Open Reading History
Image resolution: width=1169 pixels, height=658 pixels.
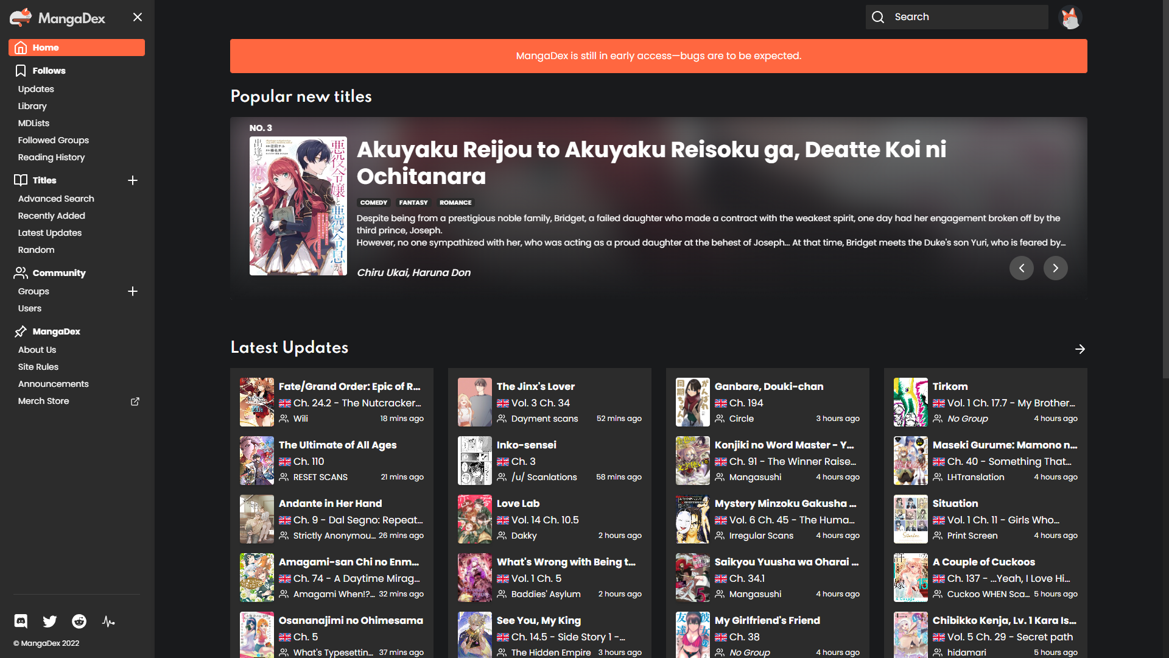point(51,157)
